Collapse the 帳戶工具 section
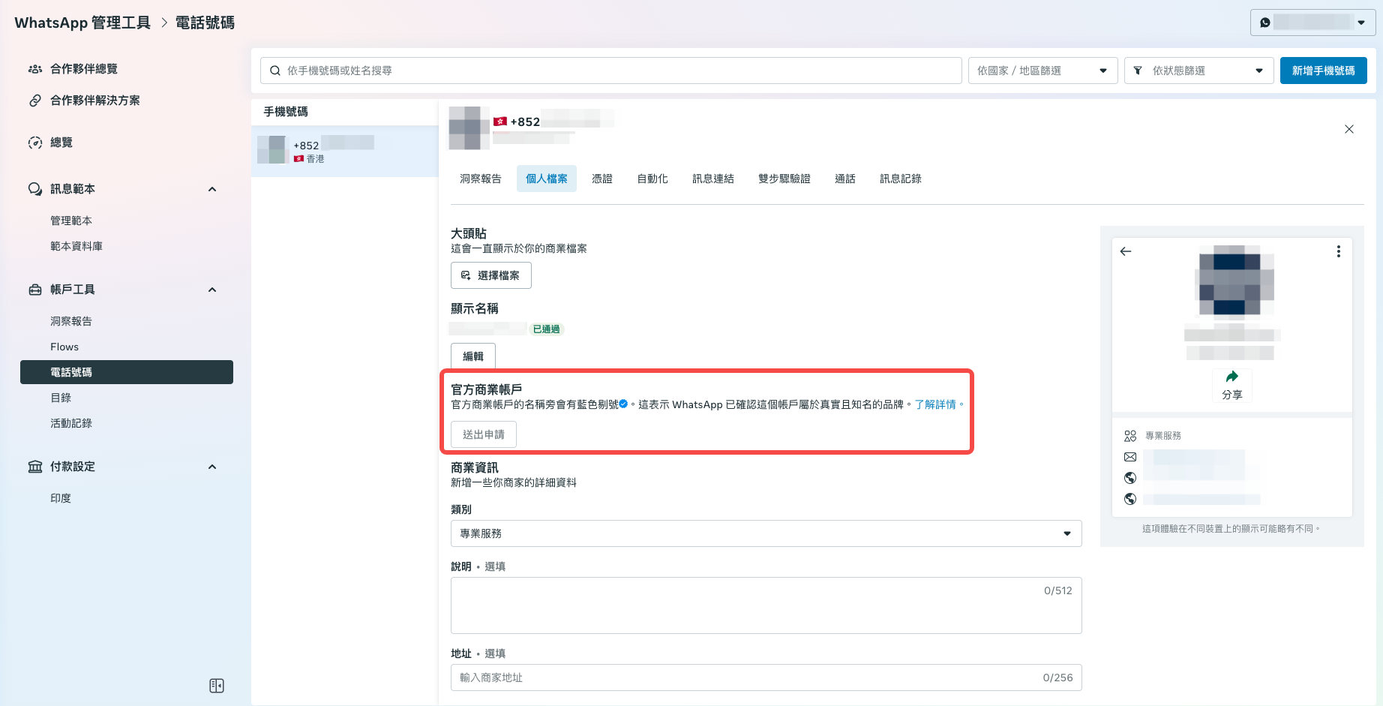This screenshot has width=1383, height=706. [x=212, y=290]
